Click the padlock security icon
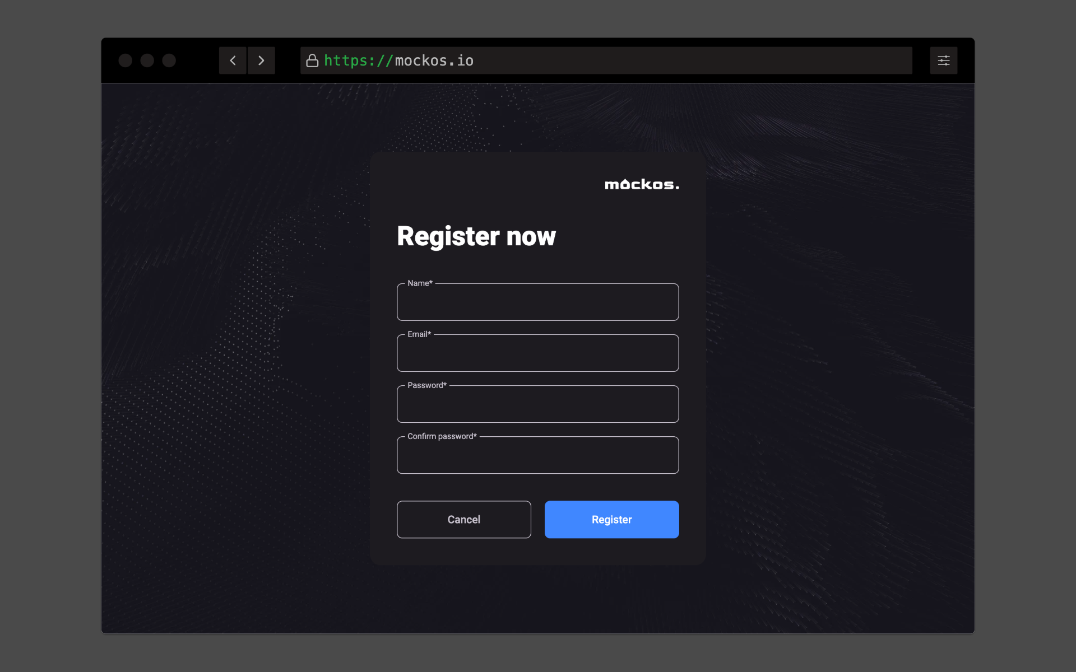 [x=312, y=60]
